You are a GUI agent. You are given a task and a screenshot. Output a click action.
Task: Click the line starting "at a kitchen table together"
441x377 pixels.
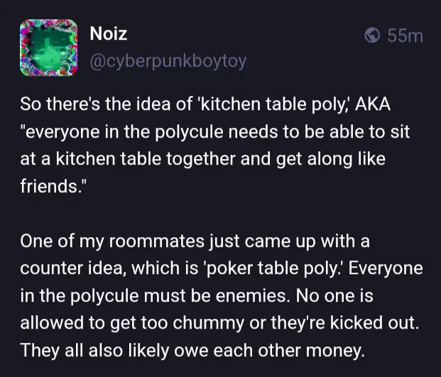(202, 160)
